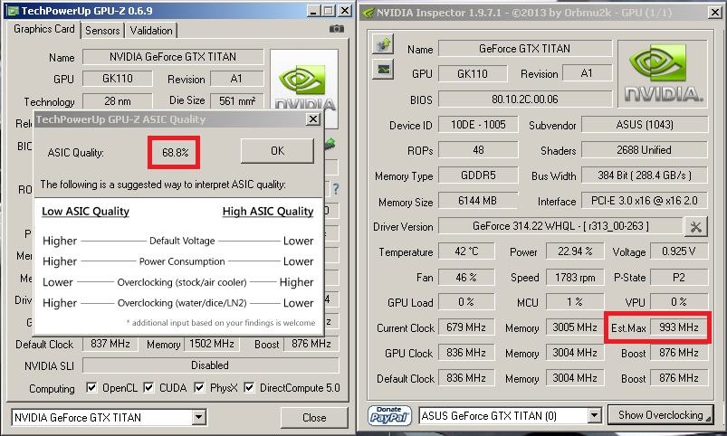Viewport: 727px width, 436px height.
Task: Switch to the Validation tab
Action: click(x=151, y=31)
